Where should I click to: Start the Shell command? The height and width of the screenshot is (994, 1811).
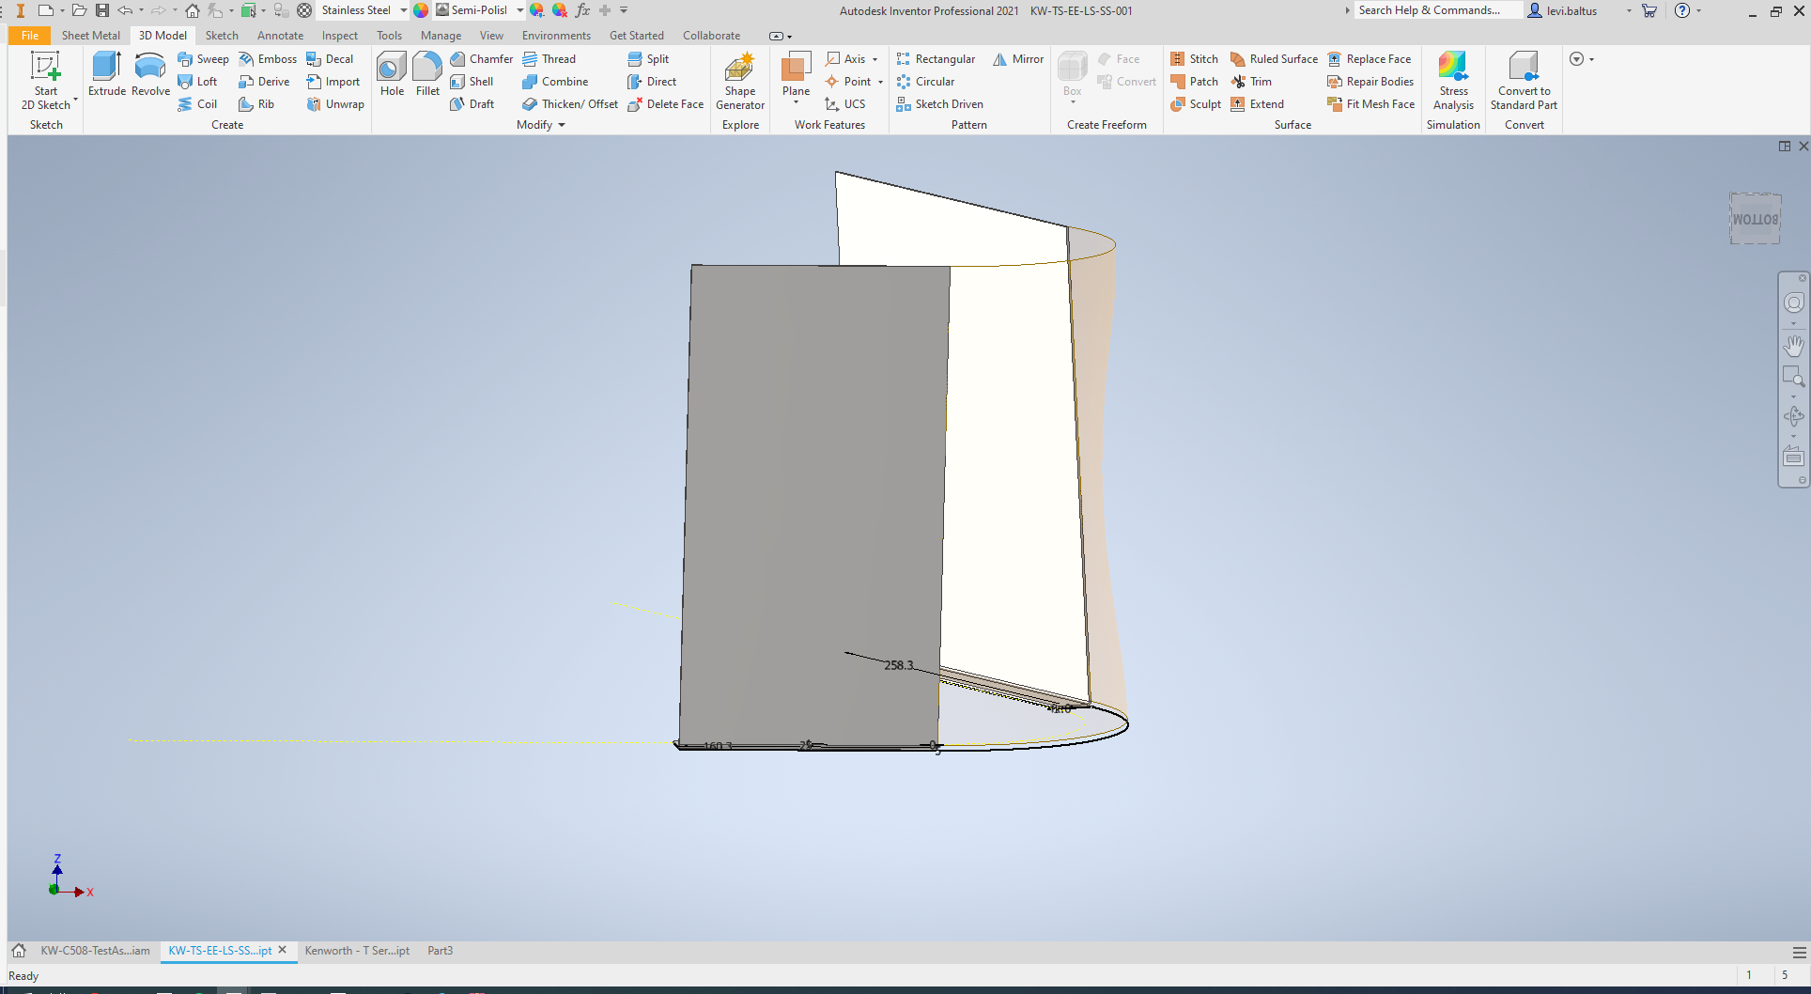[474, 81]
